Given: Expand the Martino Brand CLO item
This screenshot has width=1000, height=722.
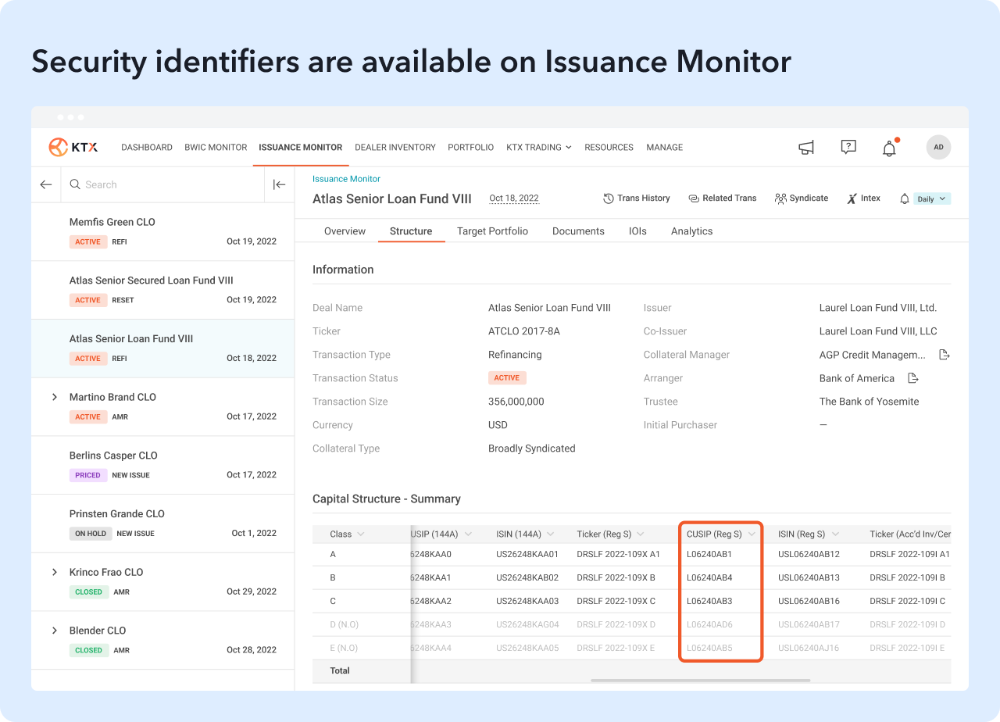Looking at the screenshot, I should point(55,397).
